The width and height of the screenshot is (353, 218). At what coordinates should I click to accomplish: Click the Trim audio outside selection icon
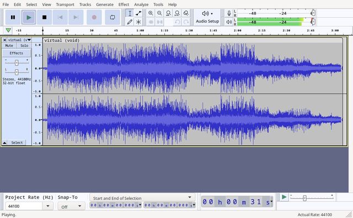coord(151,22)
